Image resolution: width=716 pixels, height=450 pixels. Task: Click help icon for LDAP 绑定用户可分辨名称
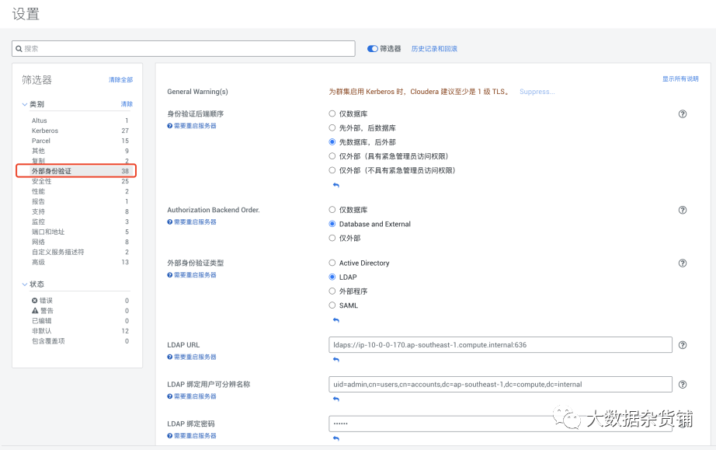point(682,384)
